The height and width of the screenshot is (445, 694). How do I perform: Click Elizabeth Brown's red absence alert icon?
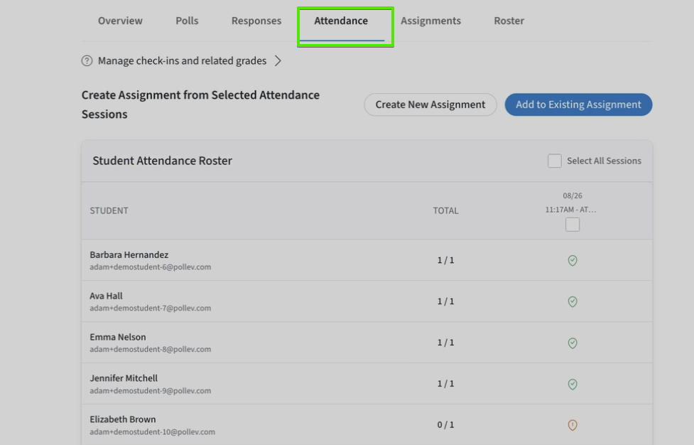pos(573,424)
